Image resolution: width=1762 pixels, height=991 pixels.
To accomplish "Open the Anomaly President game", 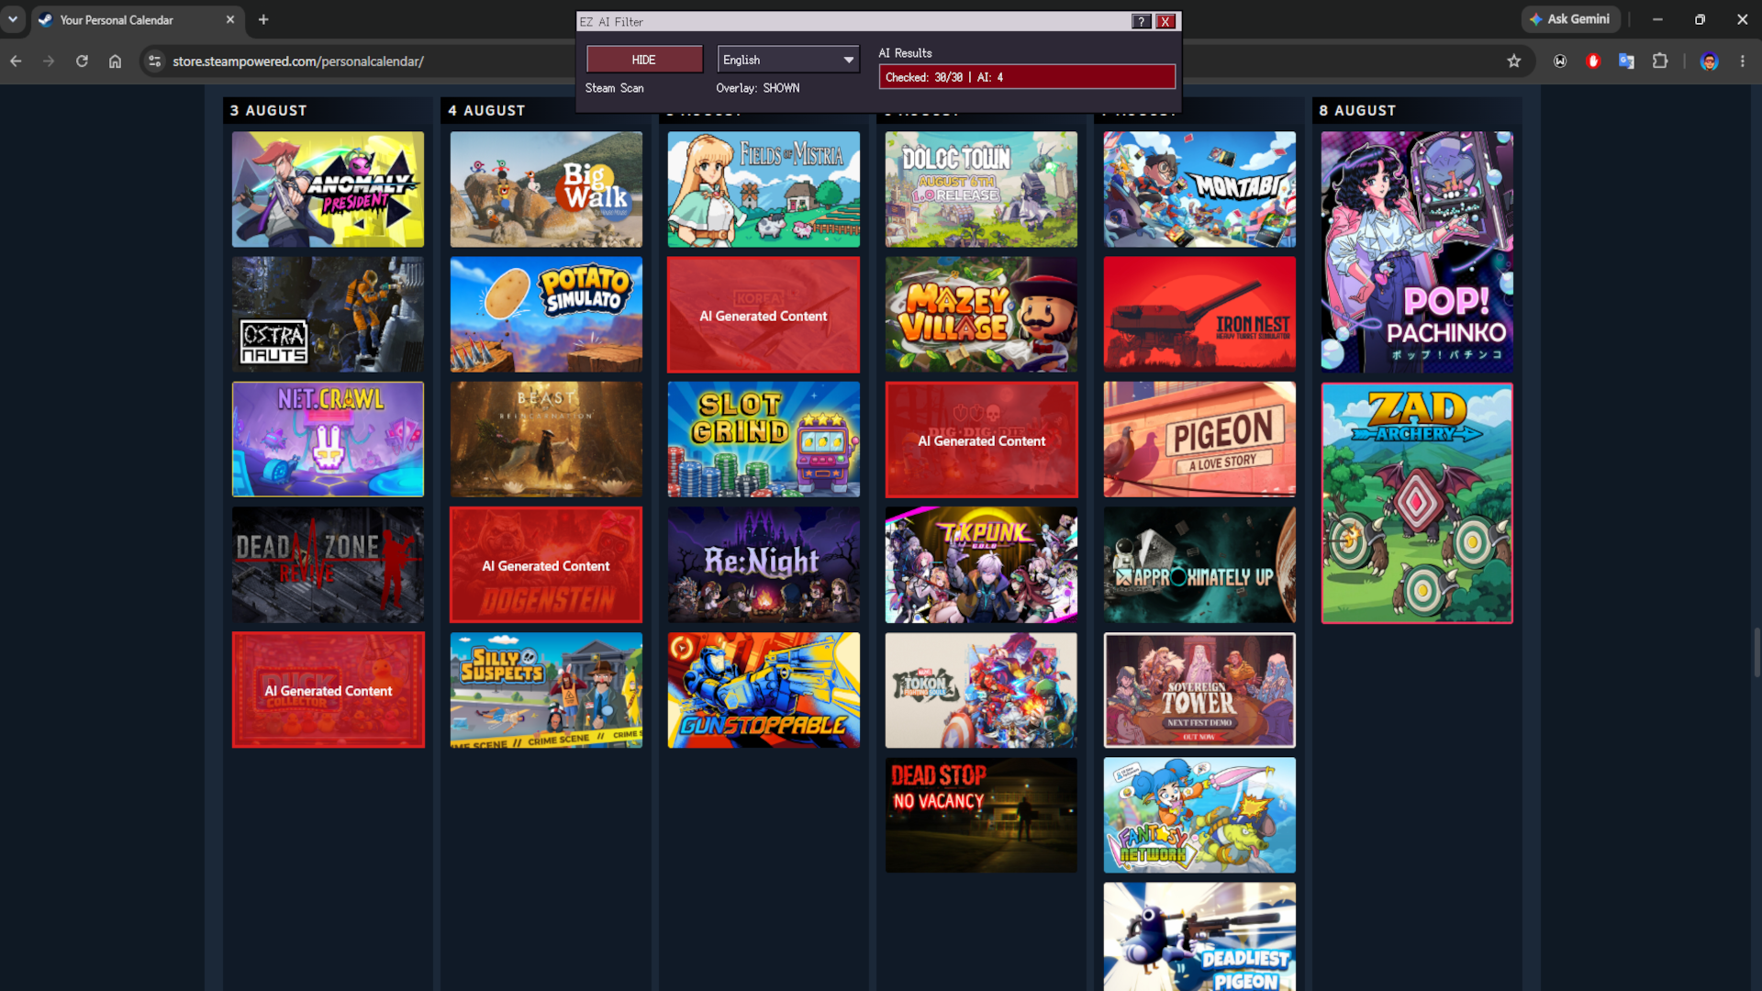I will click(x=328, y=189).
